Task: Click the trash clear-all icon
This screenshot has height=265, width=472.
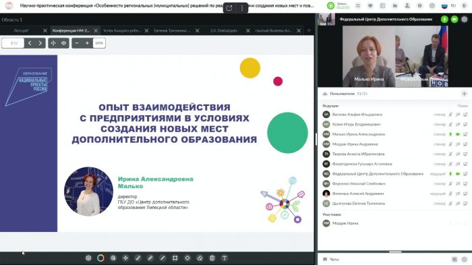Action: click(x=212, y=258)
